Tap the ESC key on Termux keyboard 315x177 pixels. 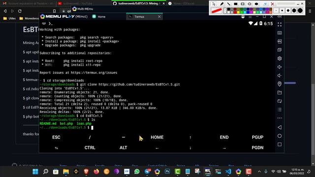point(56,137)
